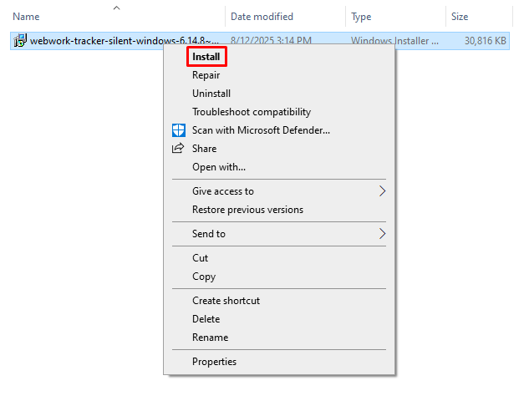
Task: Choose Copy from the context menu
Action: 204,277
